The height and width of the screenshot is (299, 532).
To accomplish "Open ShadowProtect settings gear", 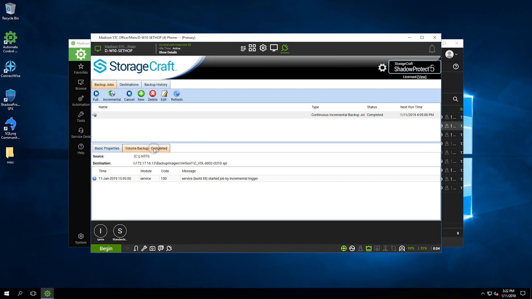I will pos(382,68).
